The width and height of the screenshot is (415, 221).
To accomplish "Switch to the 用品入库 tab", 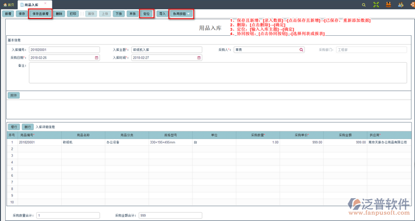I will pyautogui.click(x=30, y=4).
